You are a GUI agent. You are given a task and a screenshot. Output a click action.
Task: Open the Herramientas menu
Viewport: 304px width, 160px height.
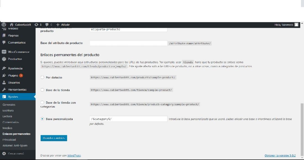[18, 90]
